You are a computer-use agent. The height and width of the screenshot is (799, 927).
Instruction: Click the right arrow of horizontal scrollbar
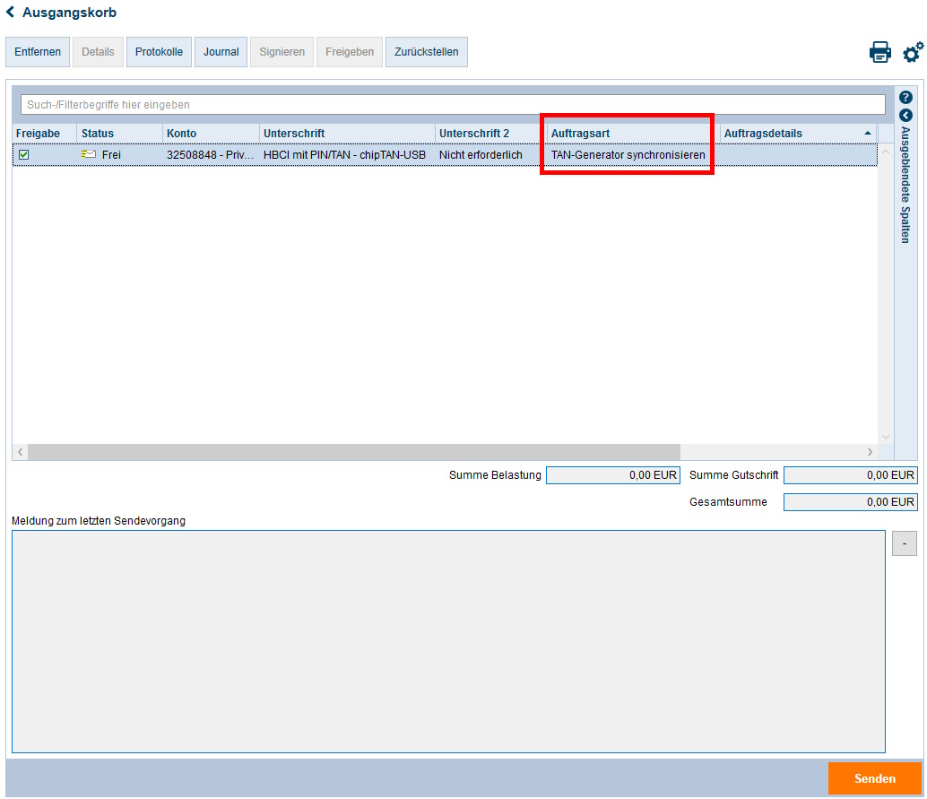point(869,452)
